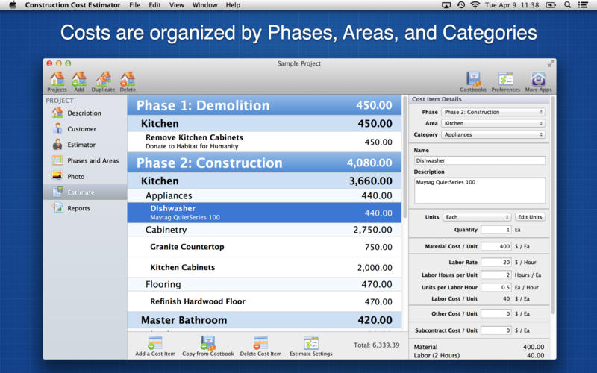Open the Phase dropdown

493,112
